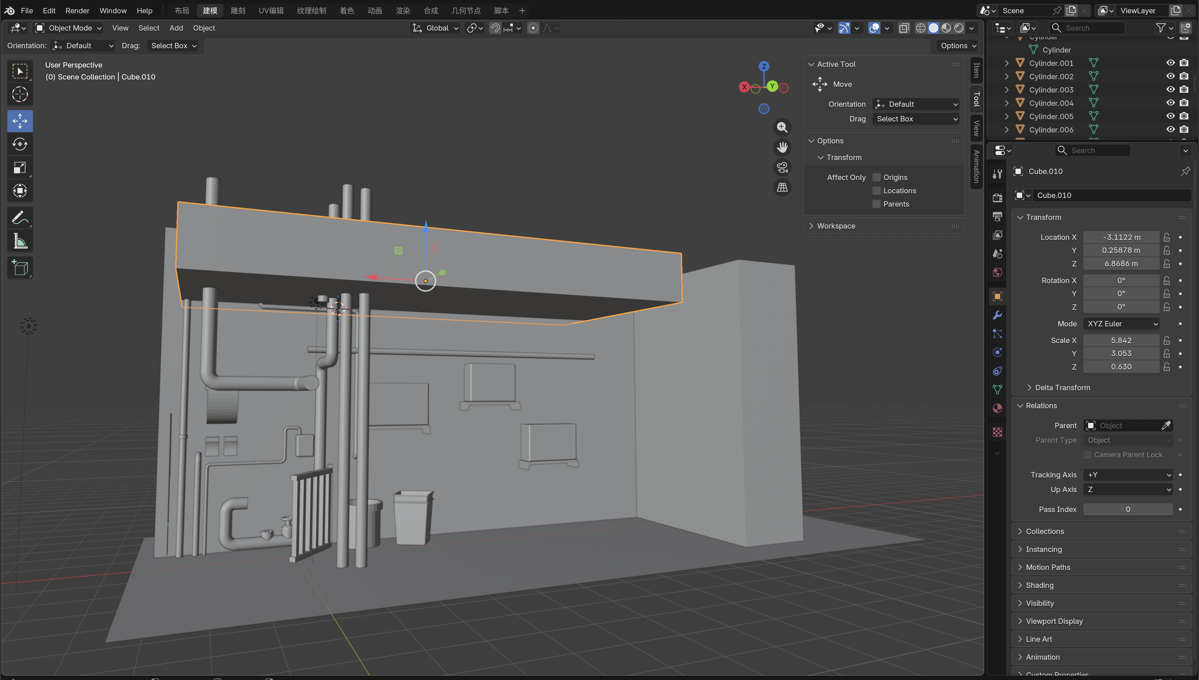
Task: Select the Add Cube tool
Action: [x=20, y=267]
